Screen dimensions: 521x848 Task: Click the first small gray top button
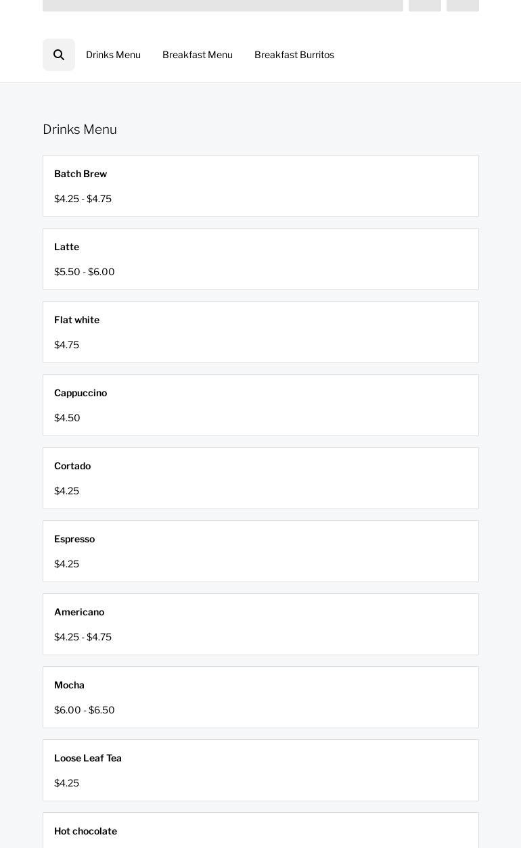pos(425,5)
